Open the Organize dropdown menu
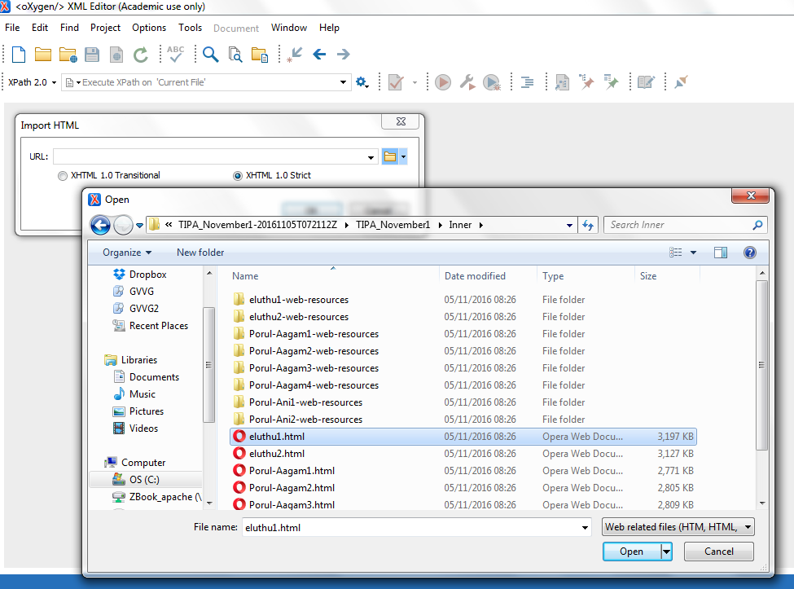Screen dimensions: 794x589 click(126, 253)
